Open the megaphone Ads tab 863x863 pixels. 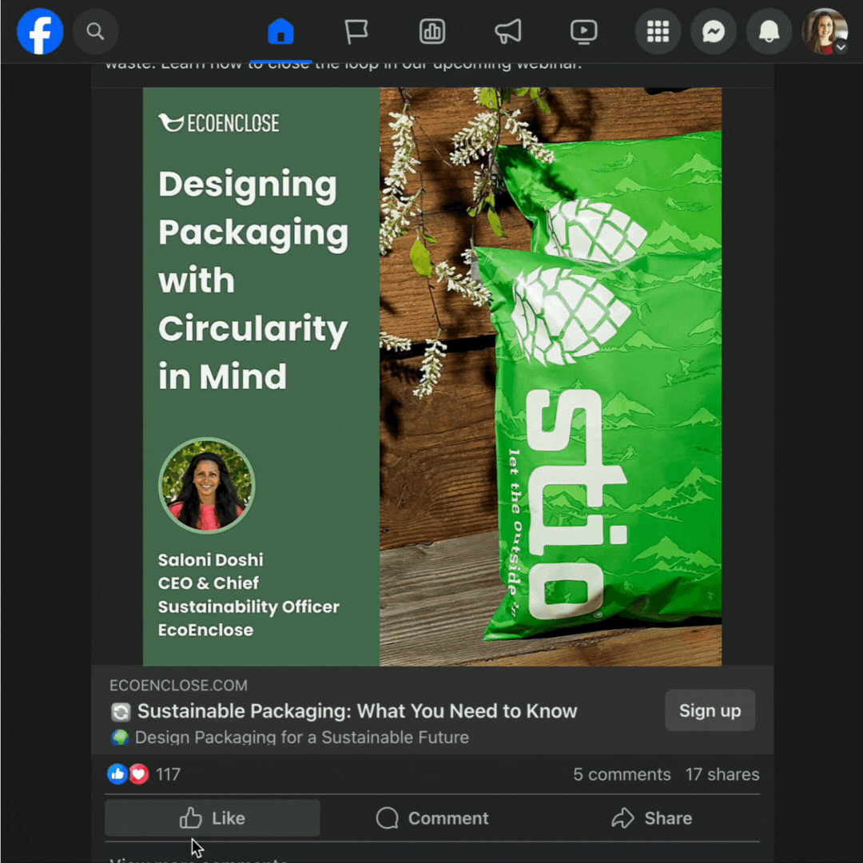coord(508,31)
